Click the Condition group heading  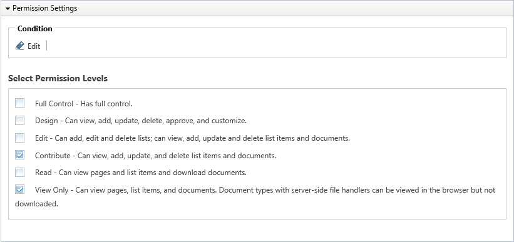[35, 29]
